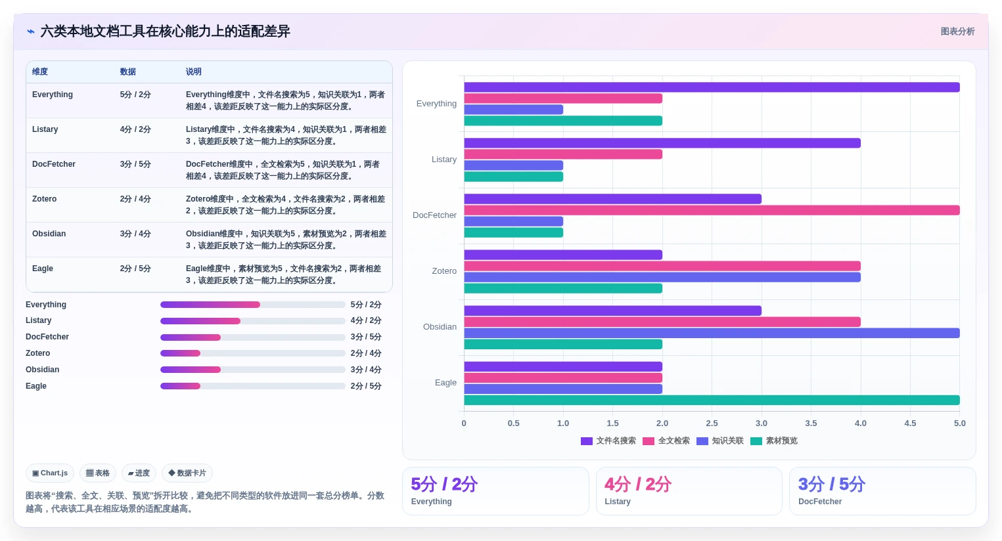1002x541 pixels.
Task: Click the 数据 column header
Action: click(x=128, y=72)
